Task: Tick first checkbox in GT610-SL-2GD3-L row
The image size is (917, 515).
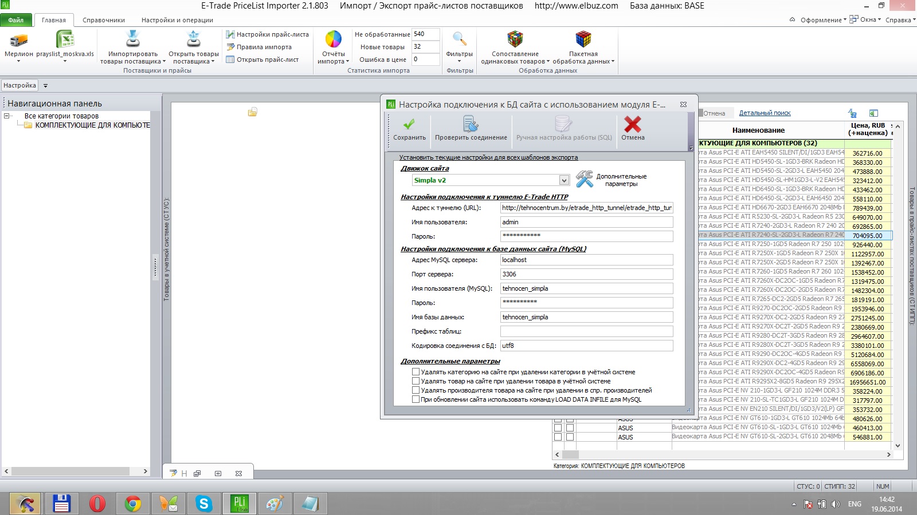Action: click(558, 437)
